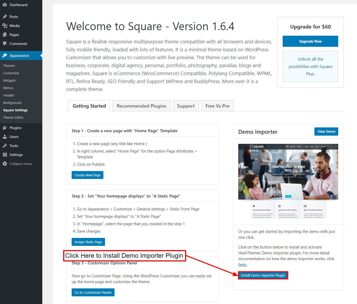Click the Upgrade Now button
This screenshot has height=304, width=357.
(x=310, y=41)
